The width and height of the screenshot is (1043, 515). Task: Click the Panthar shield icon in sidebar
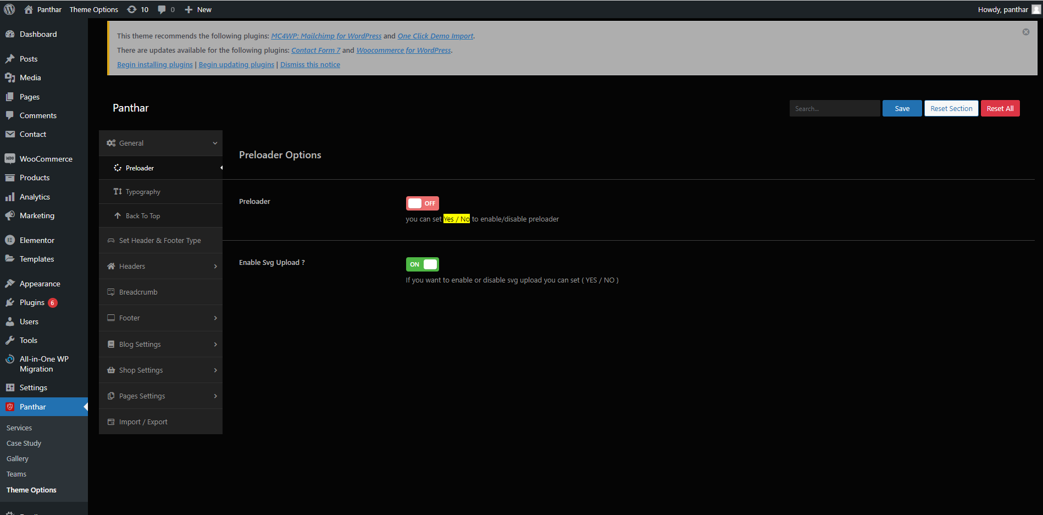[10, 407]
